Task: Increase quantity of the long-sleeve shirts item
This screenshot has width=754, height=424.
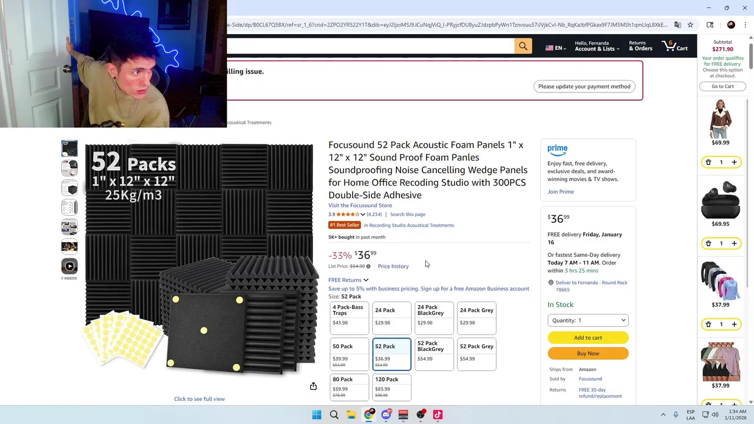Action: click(734, 324)
